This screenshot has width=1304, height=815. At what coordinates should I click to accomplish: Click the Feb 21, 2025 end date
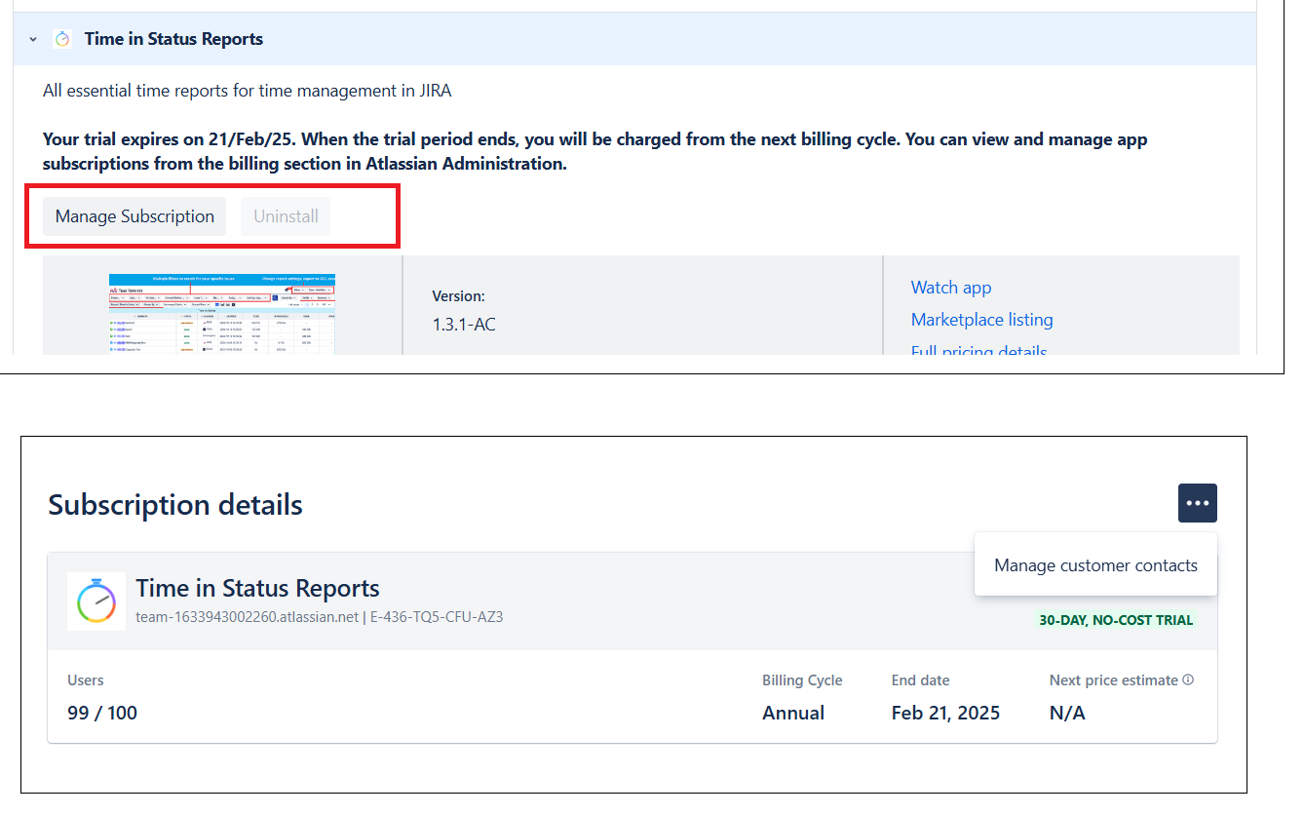[x=945, y=713]
